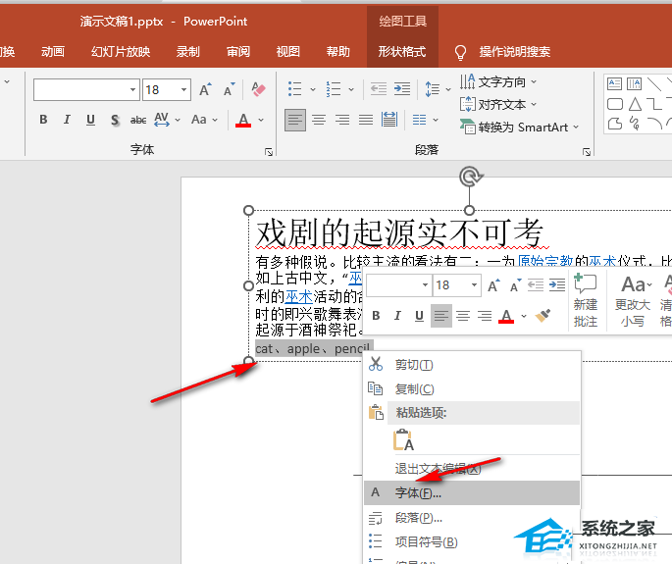Click New Comment in mini toolbar
The height and width of the screenshot is (564, 672).
586,300
